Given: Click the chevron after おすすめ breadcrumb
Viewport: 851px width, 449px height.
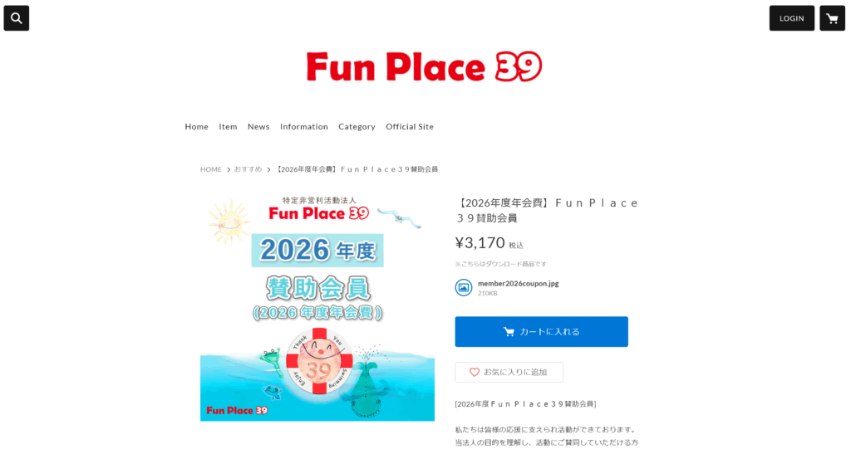Looking at the screenshot, I should 268,170.
